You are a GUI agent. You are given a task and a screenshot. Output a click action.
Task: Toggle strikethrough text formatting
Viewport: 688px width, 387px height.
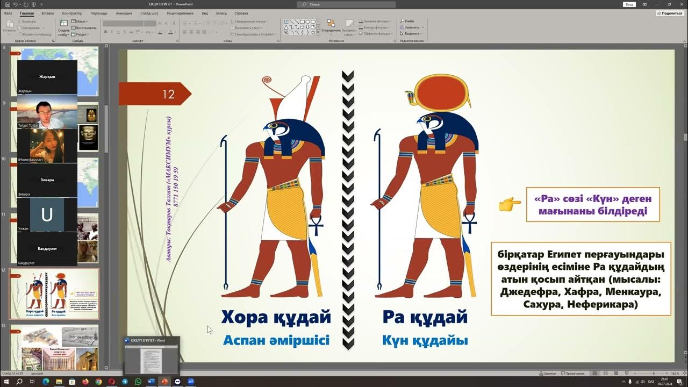132,32
